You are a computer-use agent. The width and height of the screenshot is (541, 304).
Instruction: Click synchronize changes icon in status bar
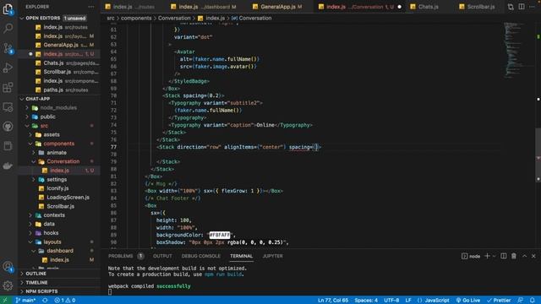pos(45,301)
